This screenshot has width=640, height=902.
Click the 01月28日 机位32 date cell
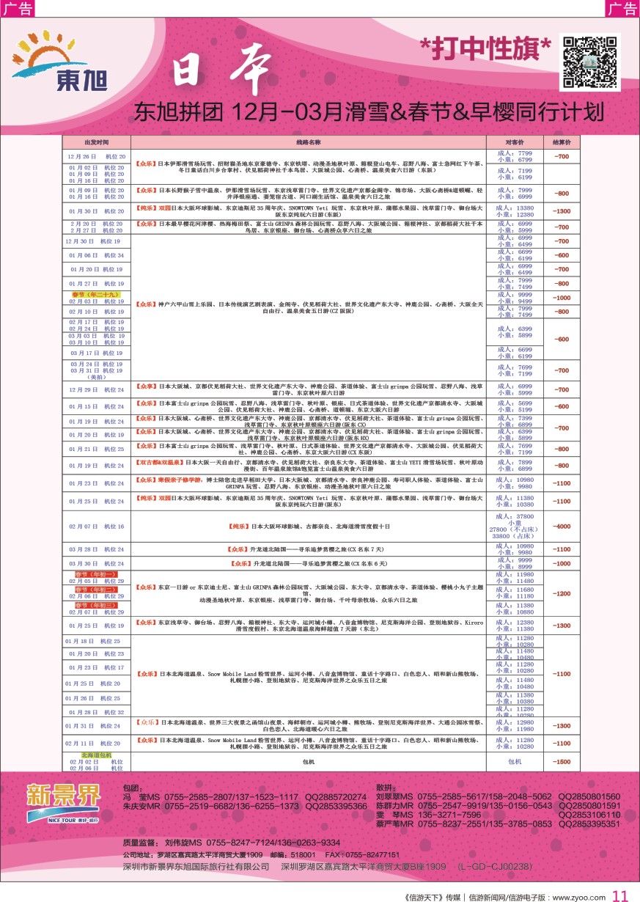tap(96, 711)
